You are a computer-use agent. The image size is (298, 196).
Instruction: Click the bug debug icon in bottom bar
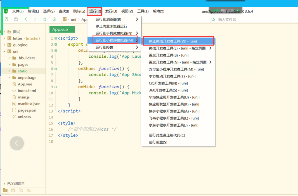coord(13,190)
